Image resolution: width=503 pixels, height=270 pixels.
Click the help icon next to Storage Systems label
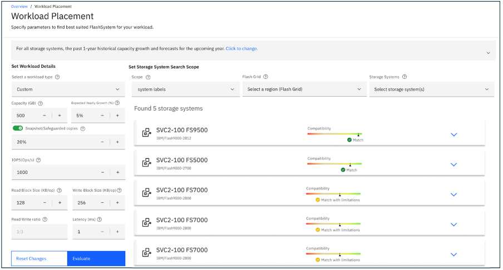point(405,77)
